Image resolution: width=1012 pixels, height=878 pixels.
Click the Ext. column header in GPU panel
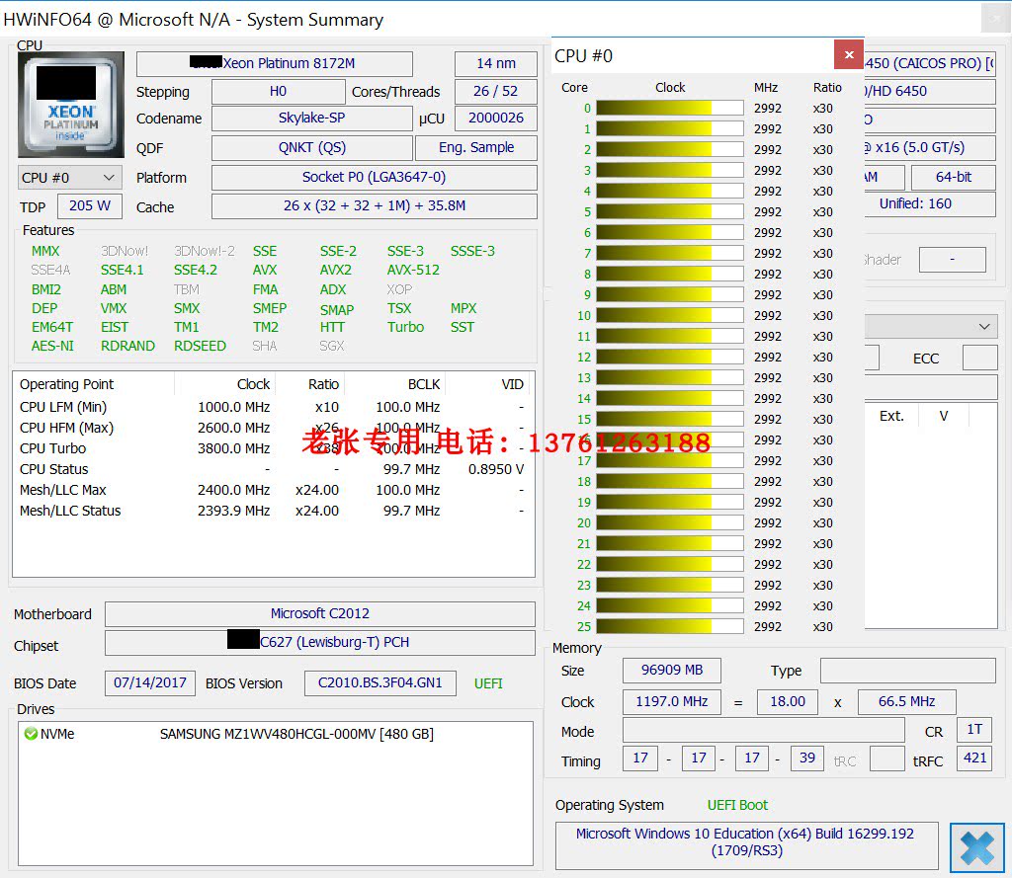point(891,416)
